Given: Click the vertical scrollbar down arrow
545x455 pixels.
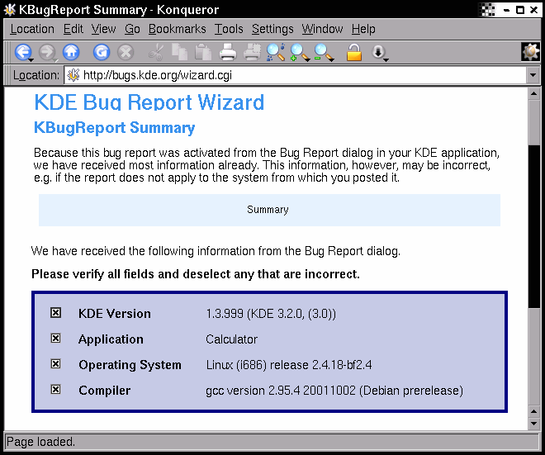Looking at the screenshot, I should (x=533, y=422).
